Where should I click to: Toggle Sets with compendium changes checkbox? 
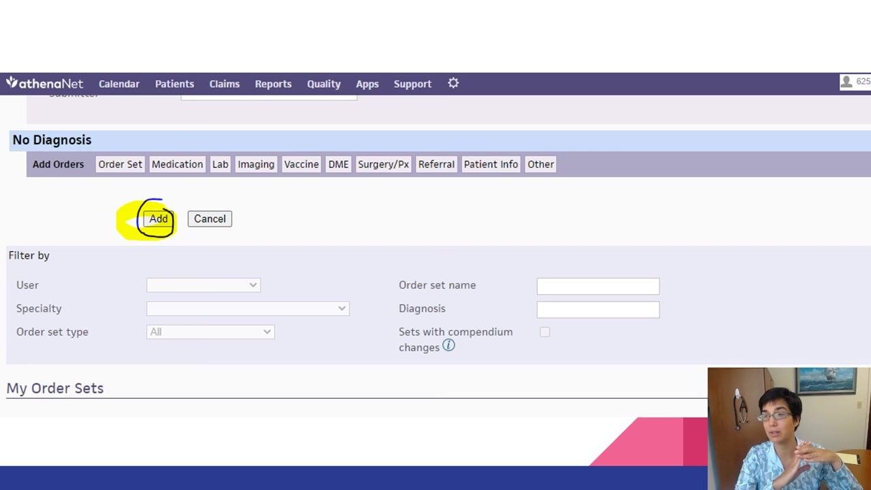[545, 332]
